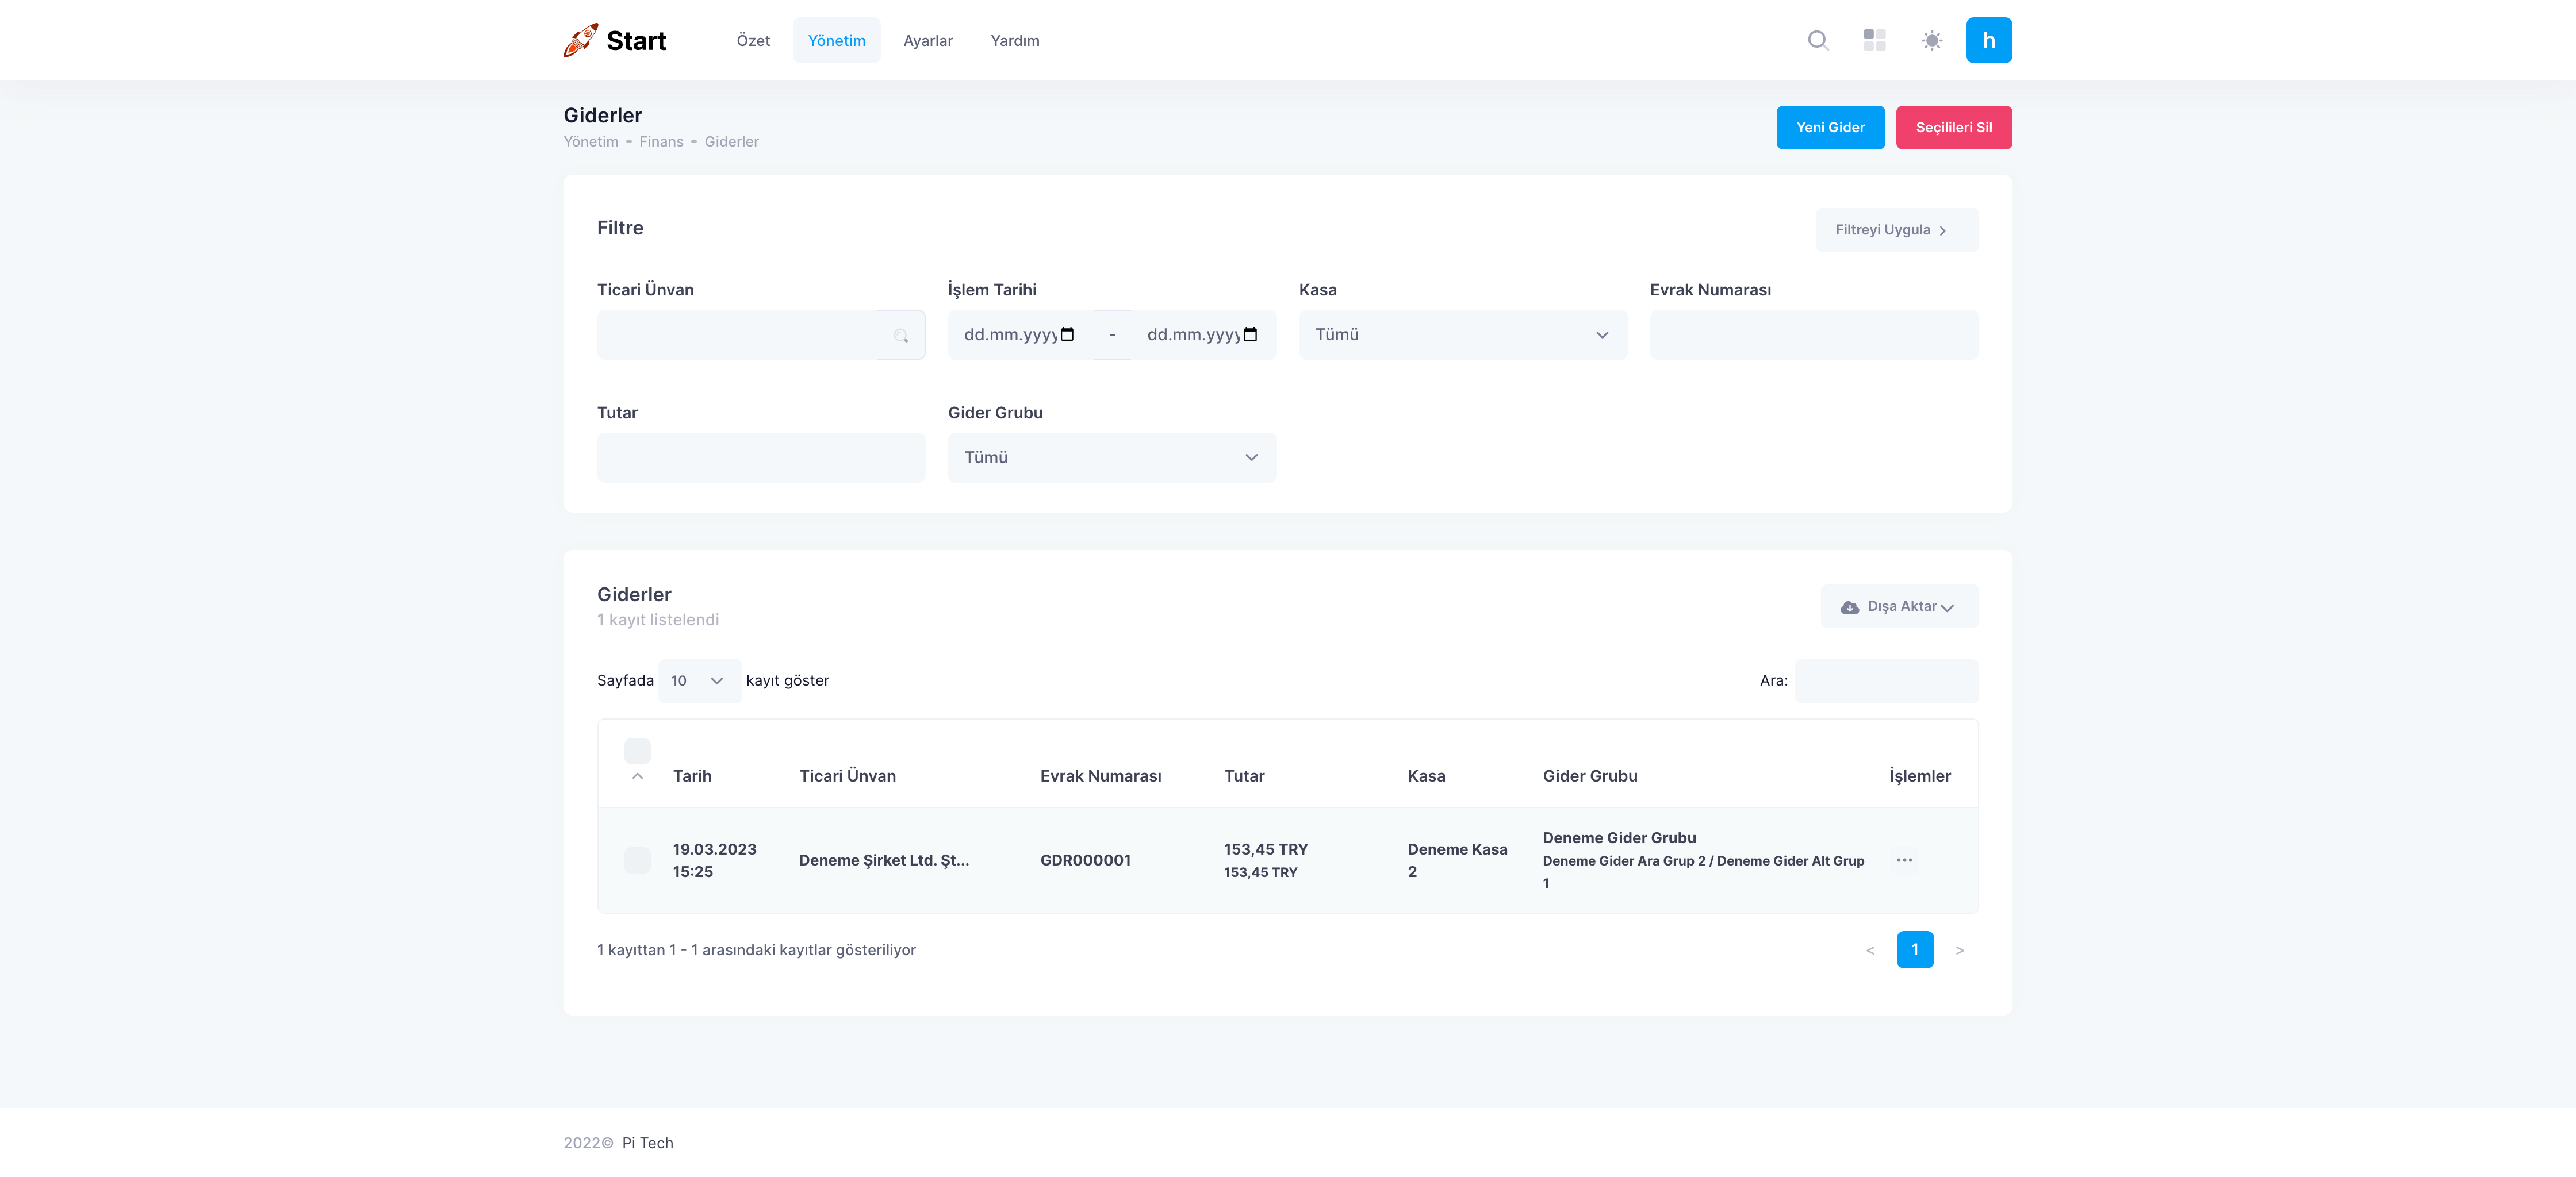
Task: Click the Yeni Gider button
Action: [x=1829, y=128]
